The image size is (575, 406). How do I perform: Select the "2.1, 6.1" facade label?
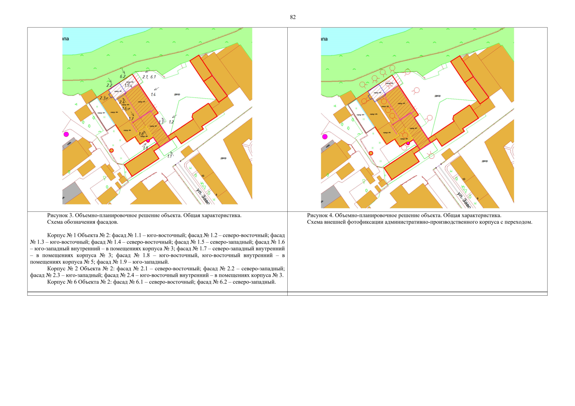point(149,77)
